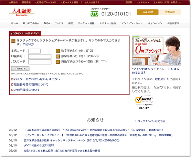Viewport: 191px width, 157px height.
Task: Open ダイワで始める世界のETF news item
Action: (39, 146)
